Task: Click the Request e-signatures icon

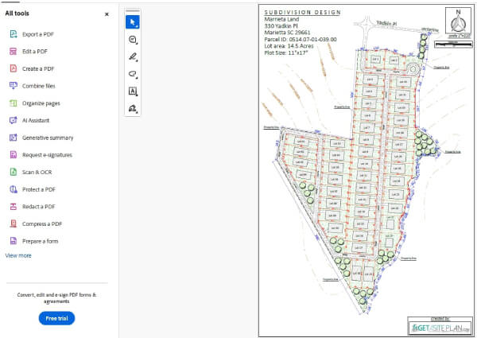Action: 14,155
